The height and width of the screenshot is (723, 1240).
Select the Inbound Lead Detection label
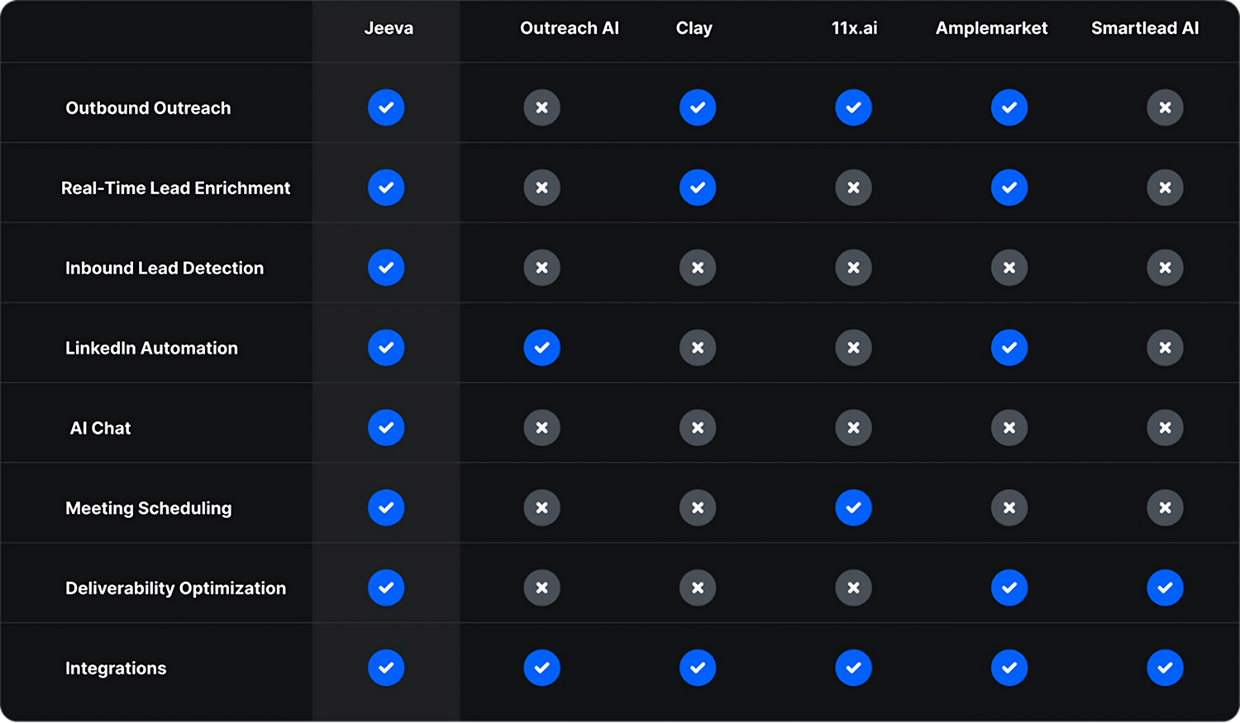(165, 268)
